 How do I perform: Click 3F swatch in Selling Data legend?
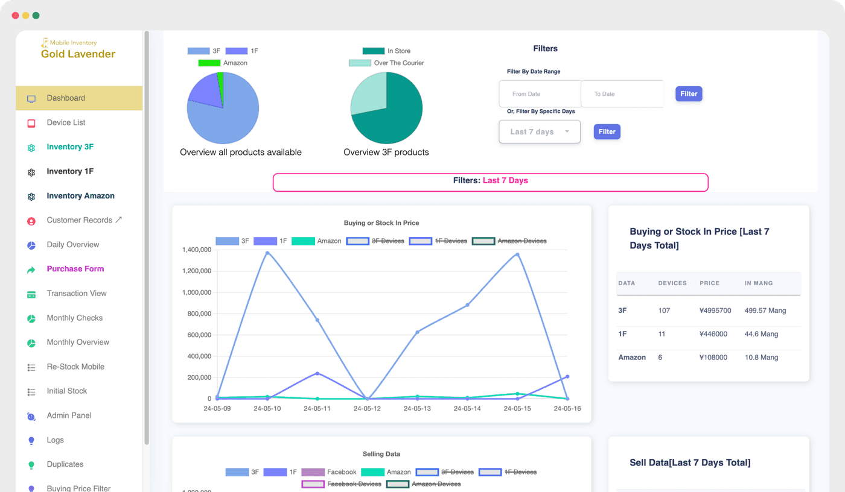[x=237, y=472]
